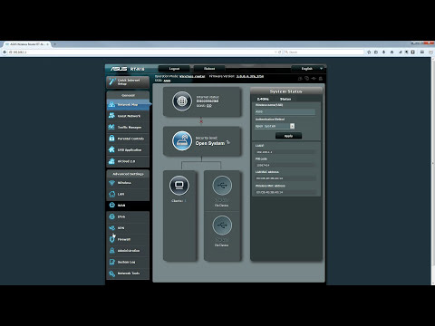Open WAN advanced settings

[128, 206]
